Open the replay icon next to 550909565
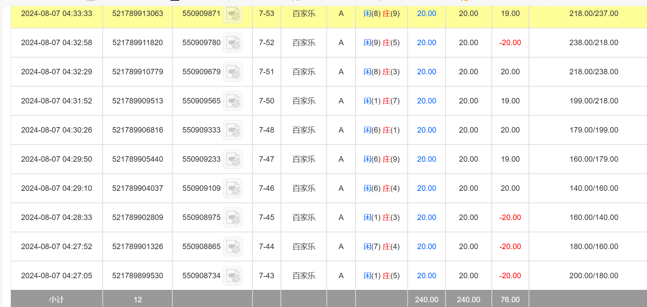The width and height of the screenshot is (647, 307). coord(233,101)
